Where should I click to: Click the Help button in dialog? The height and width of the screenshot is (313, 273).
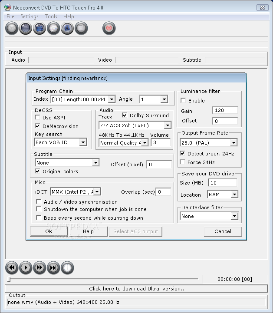(x=88, y=231)
